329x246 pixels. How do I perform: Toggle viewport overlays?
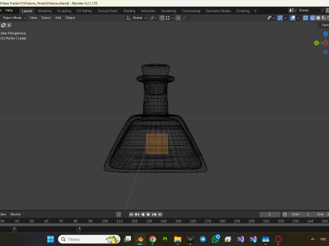[293, 18]
